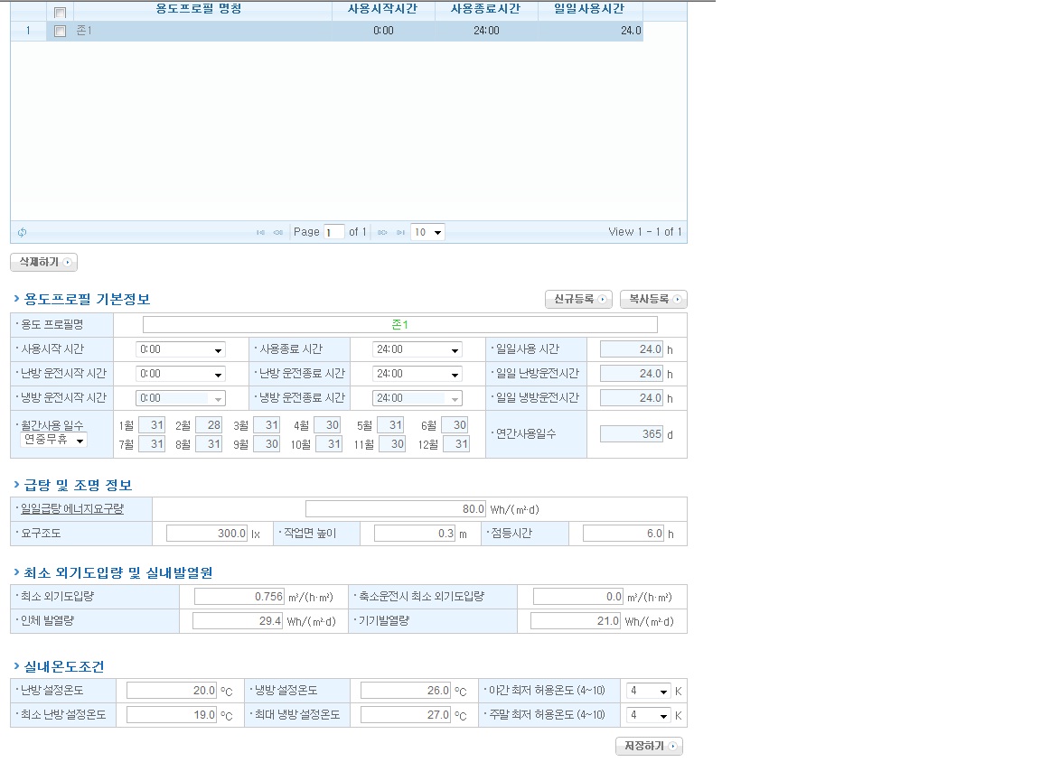Screen dimensions: 1041x762
Task: Go to previous page of grid
Action: point(278,232)
